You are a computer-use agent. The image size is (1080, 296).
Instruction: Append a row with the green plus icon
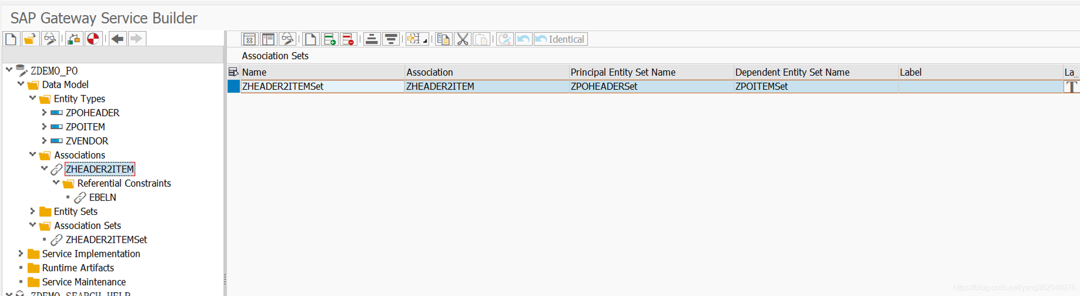330,39
